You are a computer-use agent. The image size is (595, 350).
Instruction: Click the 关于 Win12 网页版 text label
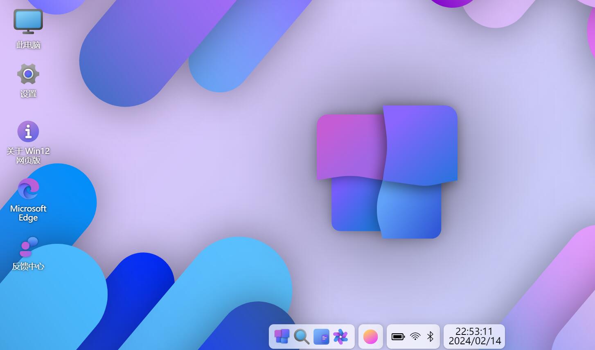(28, 156)
